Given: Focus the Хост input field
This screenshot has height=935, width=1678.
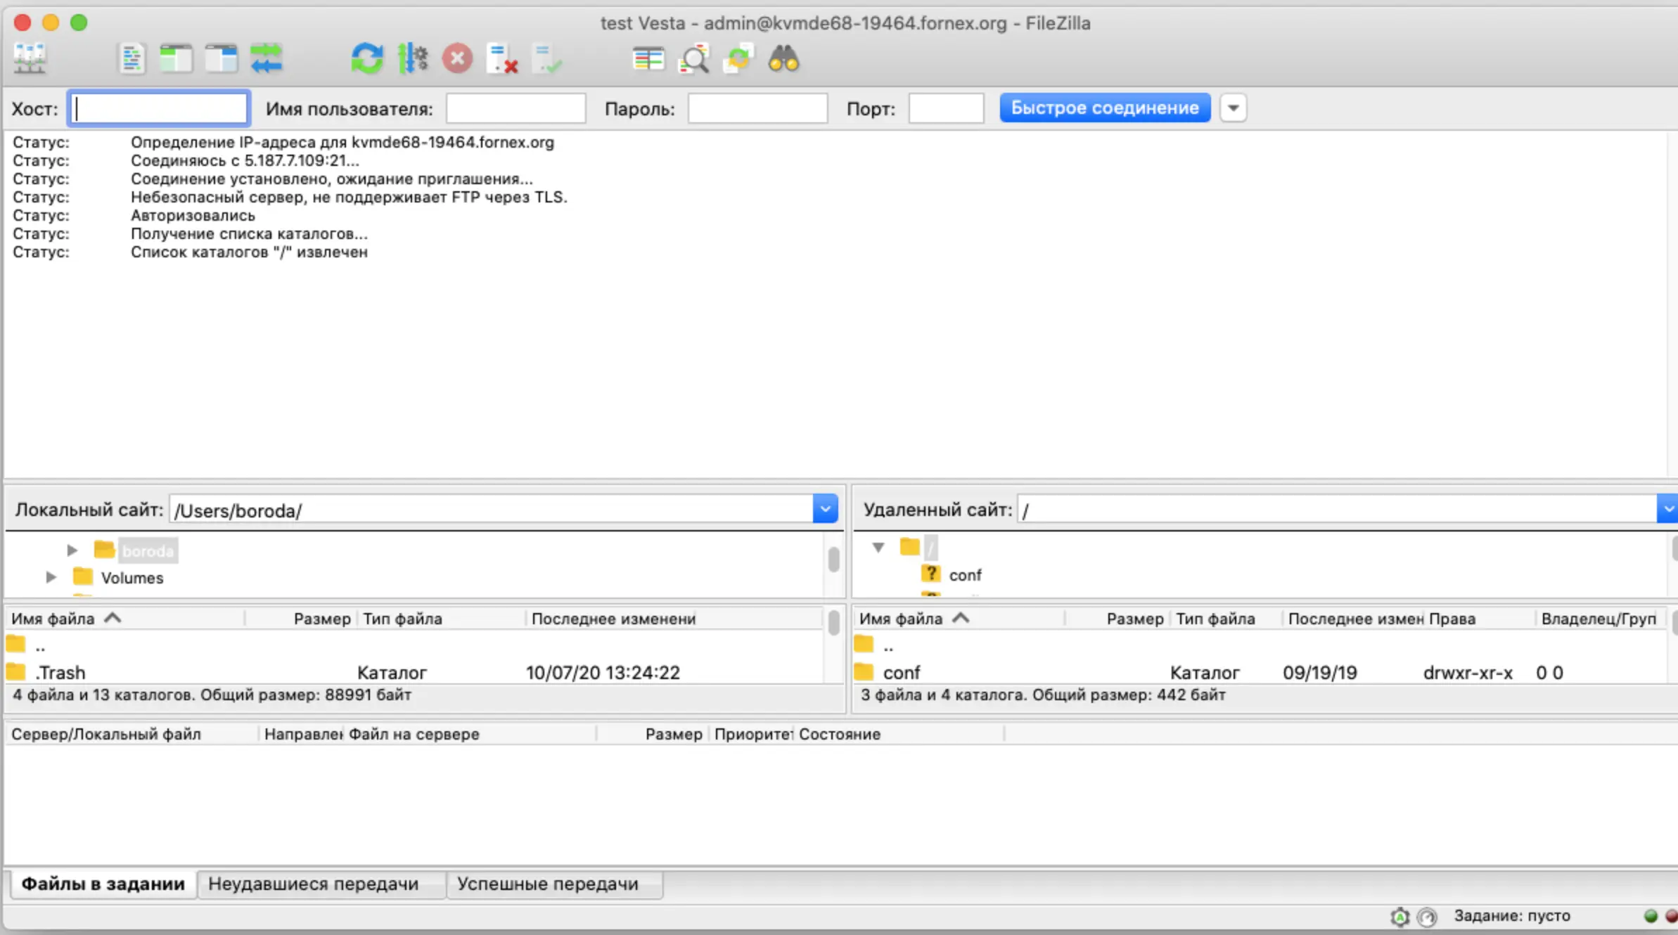Looking at the screenshot, I should coord(159,109).
